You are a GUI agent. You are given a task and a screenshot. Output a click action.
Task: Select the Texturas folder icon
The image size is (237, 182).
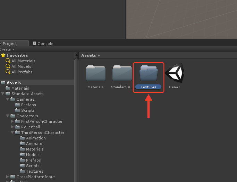[149, 73]
